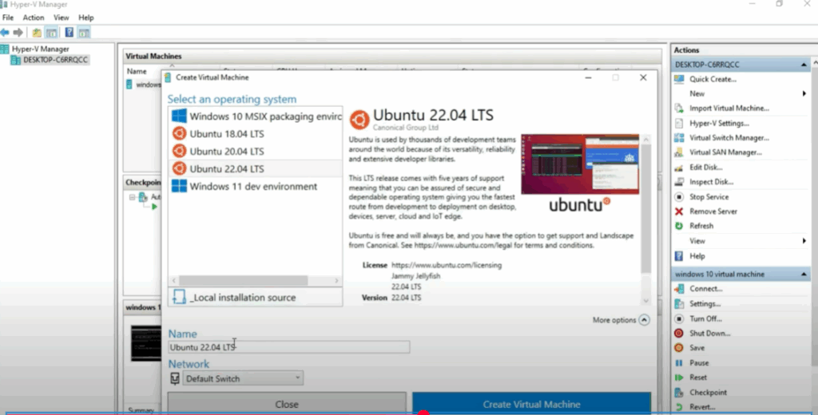Click the Name column header in Virtual Machines
The image size is (818, 415).
[x=137, y=71]
